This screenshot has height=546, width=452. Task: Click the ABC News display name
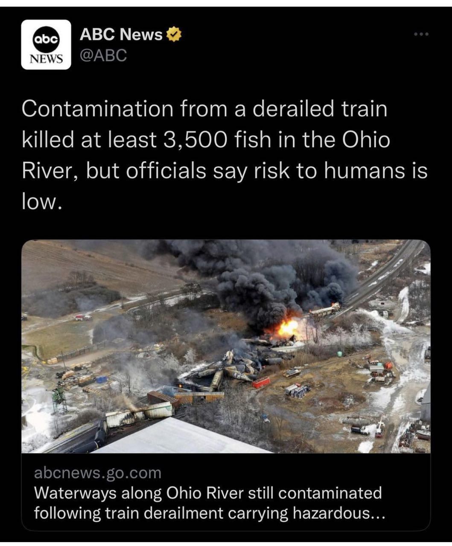pos(121,35)
